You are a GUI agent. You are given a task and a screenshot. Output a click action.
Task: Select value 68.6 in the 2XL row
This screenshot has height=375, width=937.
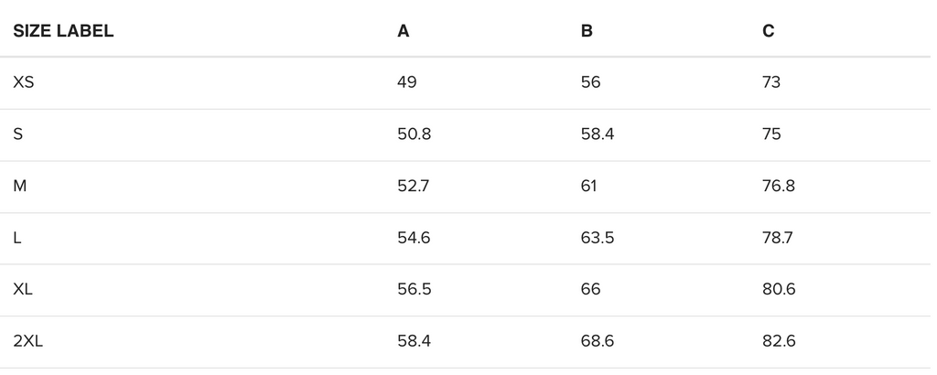[597, 342]
